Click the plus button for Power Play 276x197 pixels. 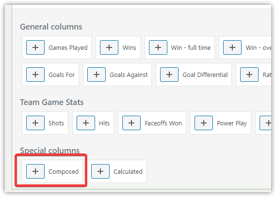click(204, 123)
